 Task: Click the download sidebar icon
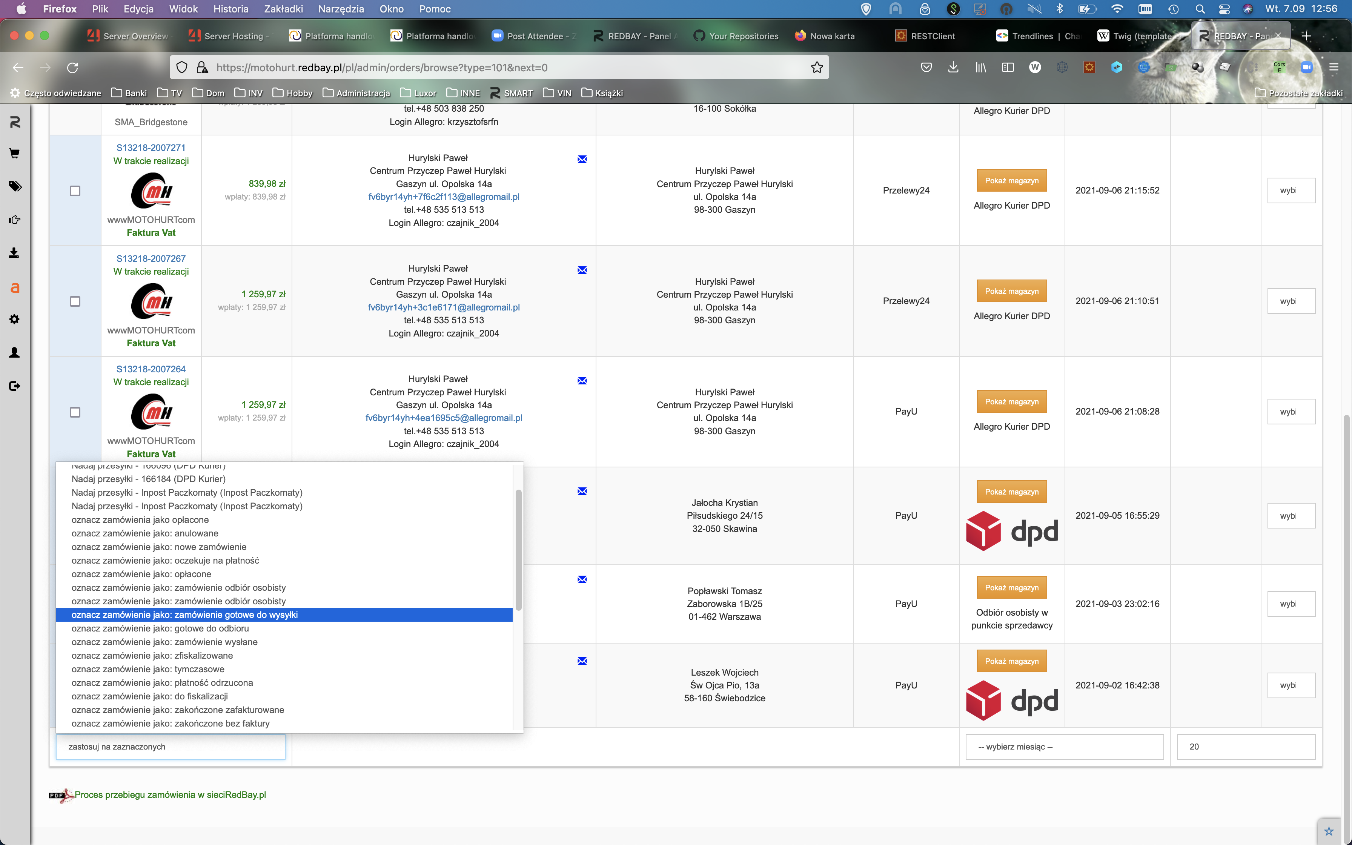(15, 253)
